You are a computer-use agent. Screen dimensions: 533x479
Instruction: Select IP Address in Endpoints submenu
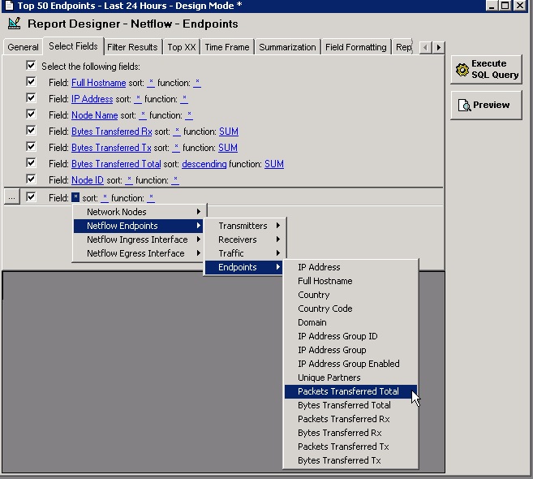[x=350, y=267]
